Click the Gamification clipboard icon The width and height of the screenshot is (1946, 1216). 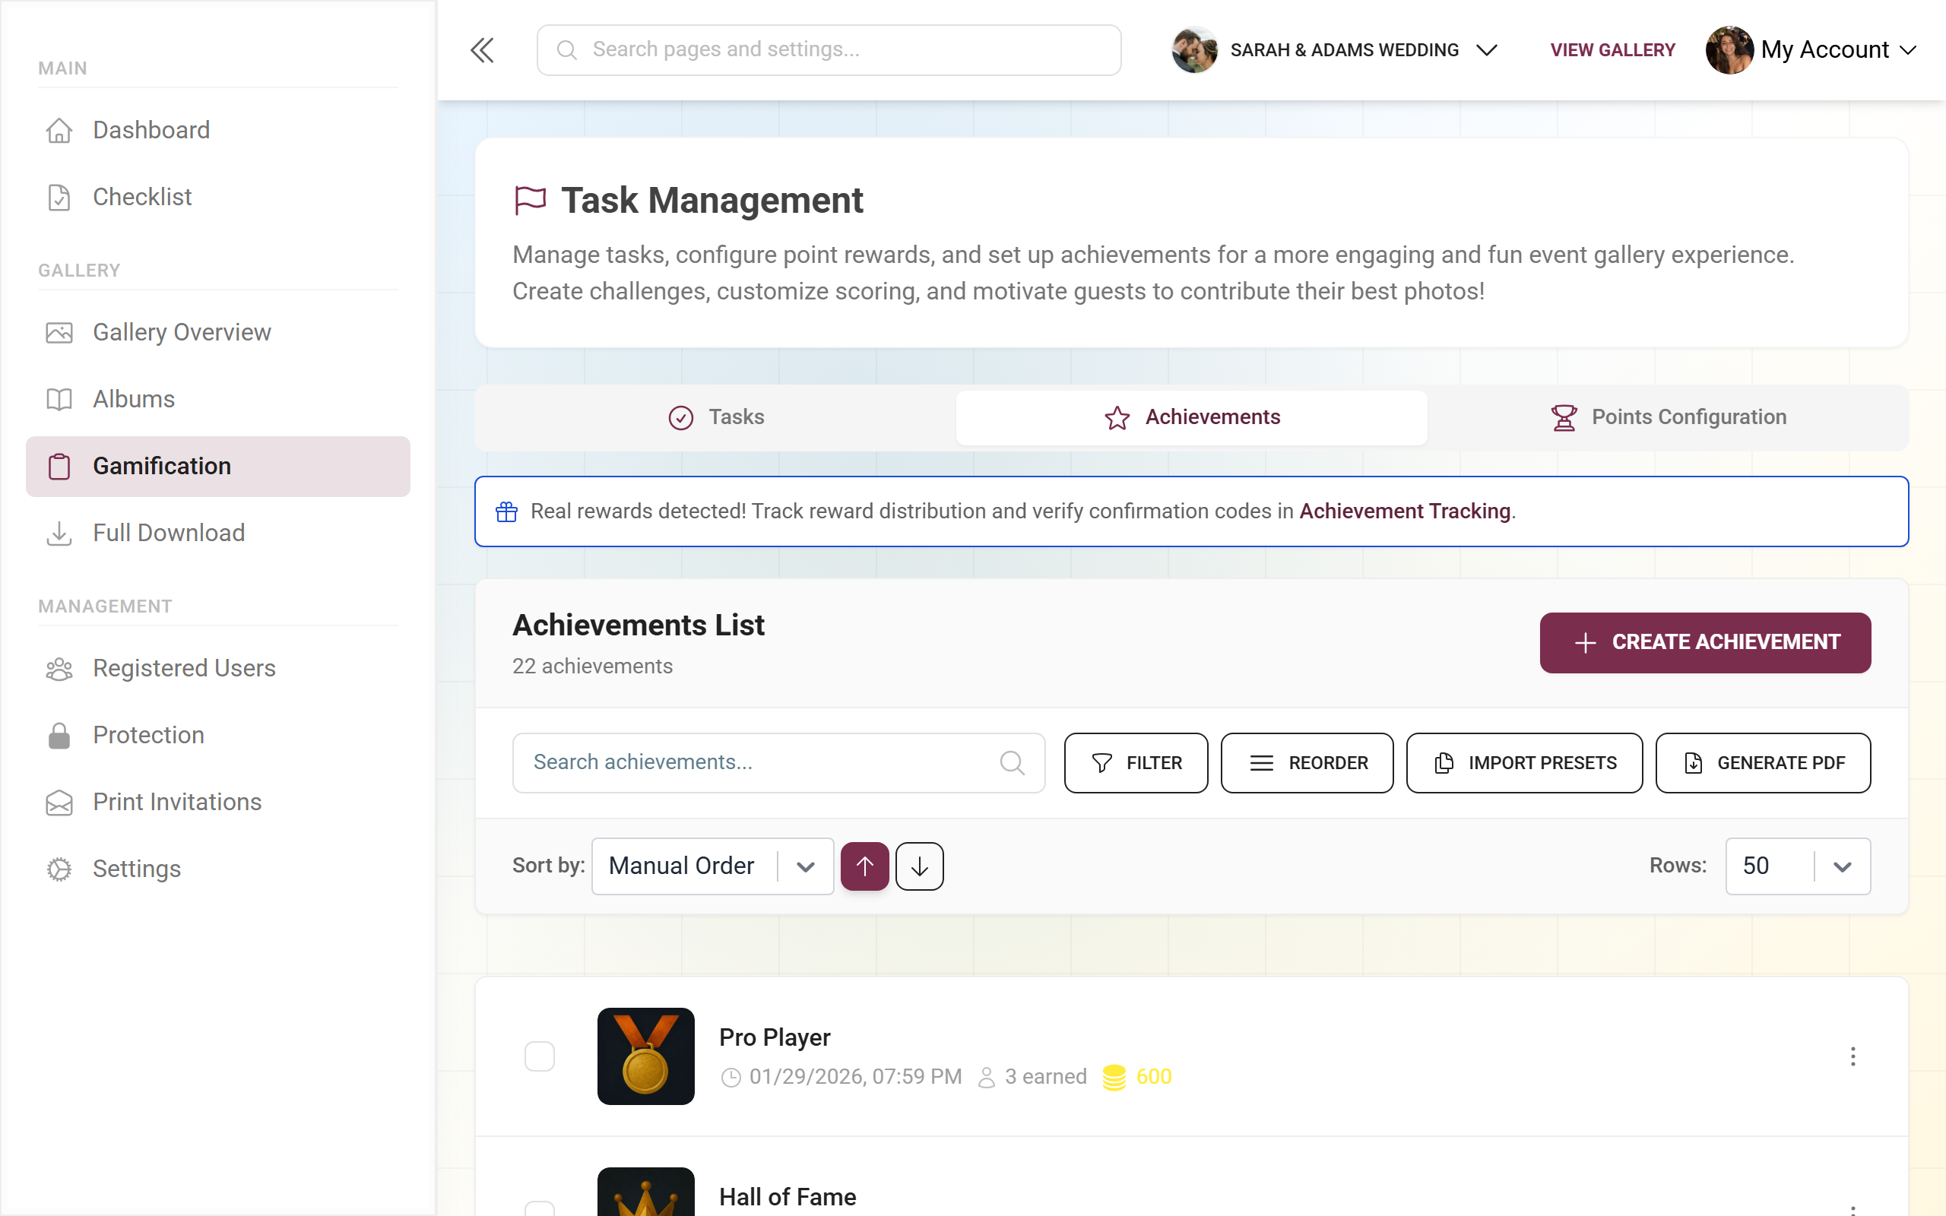59,467
